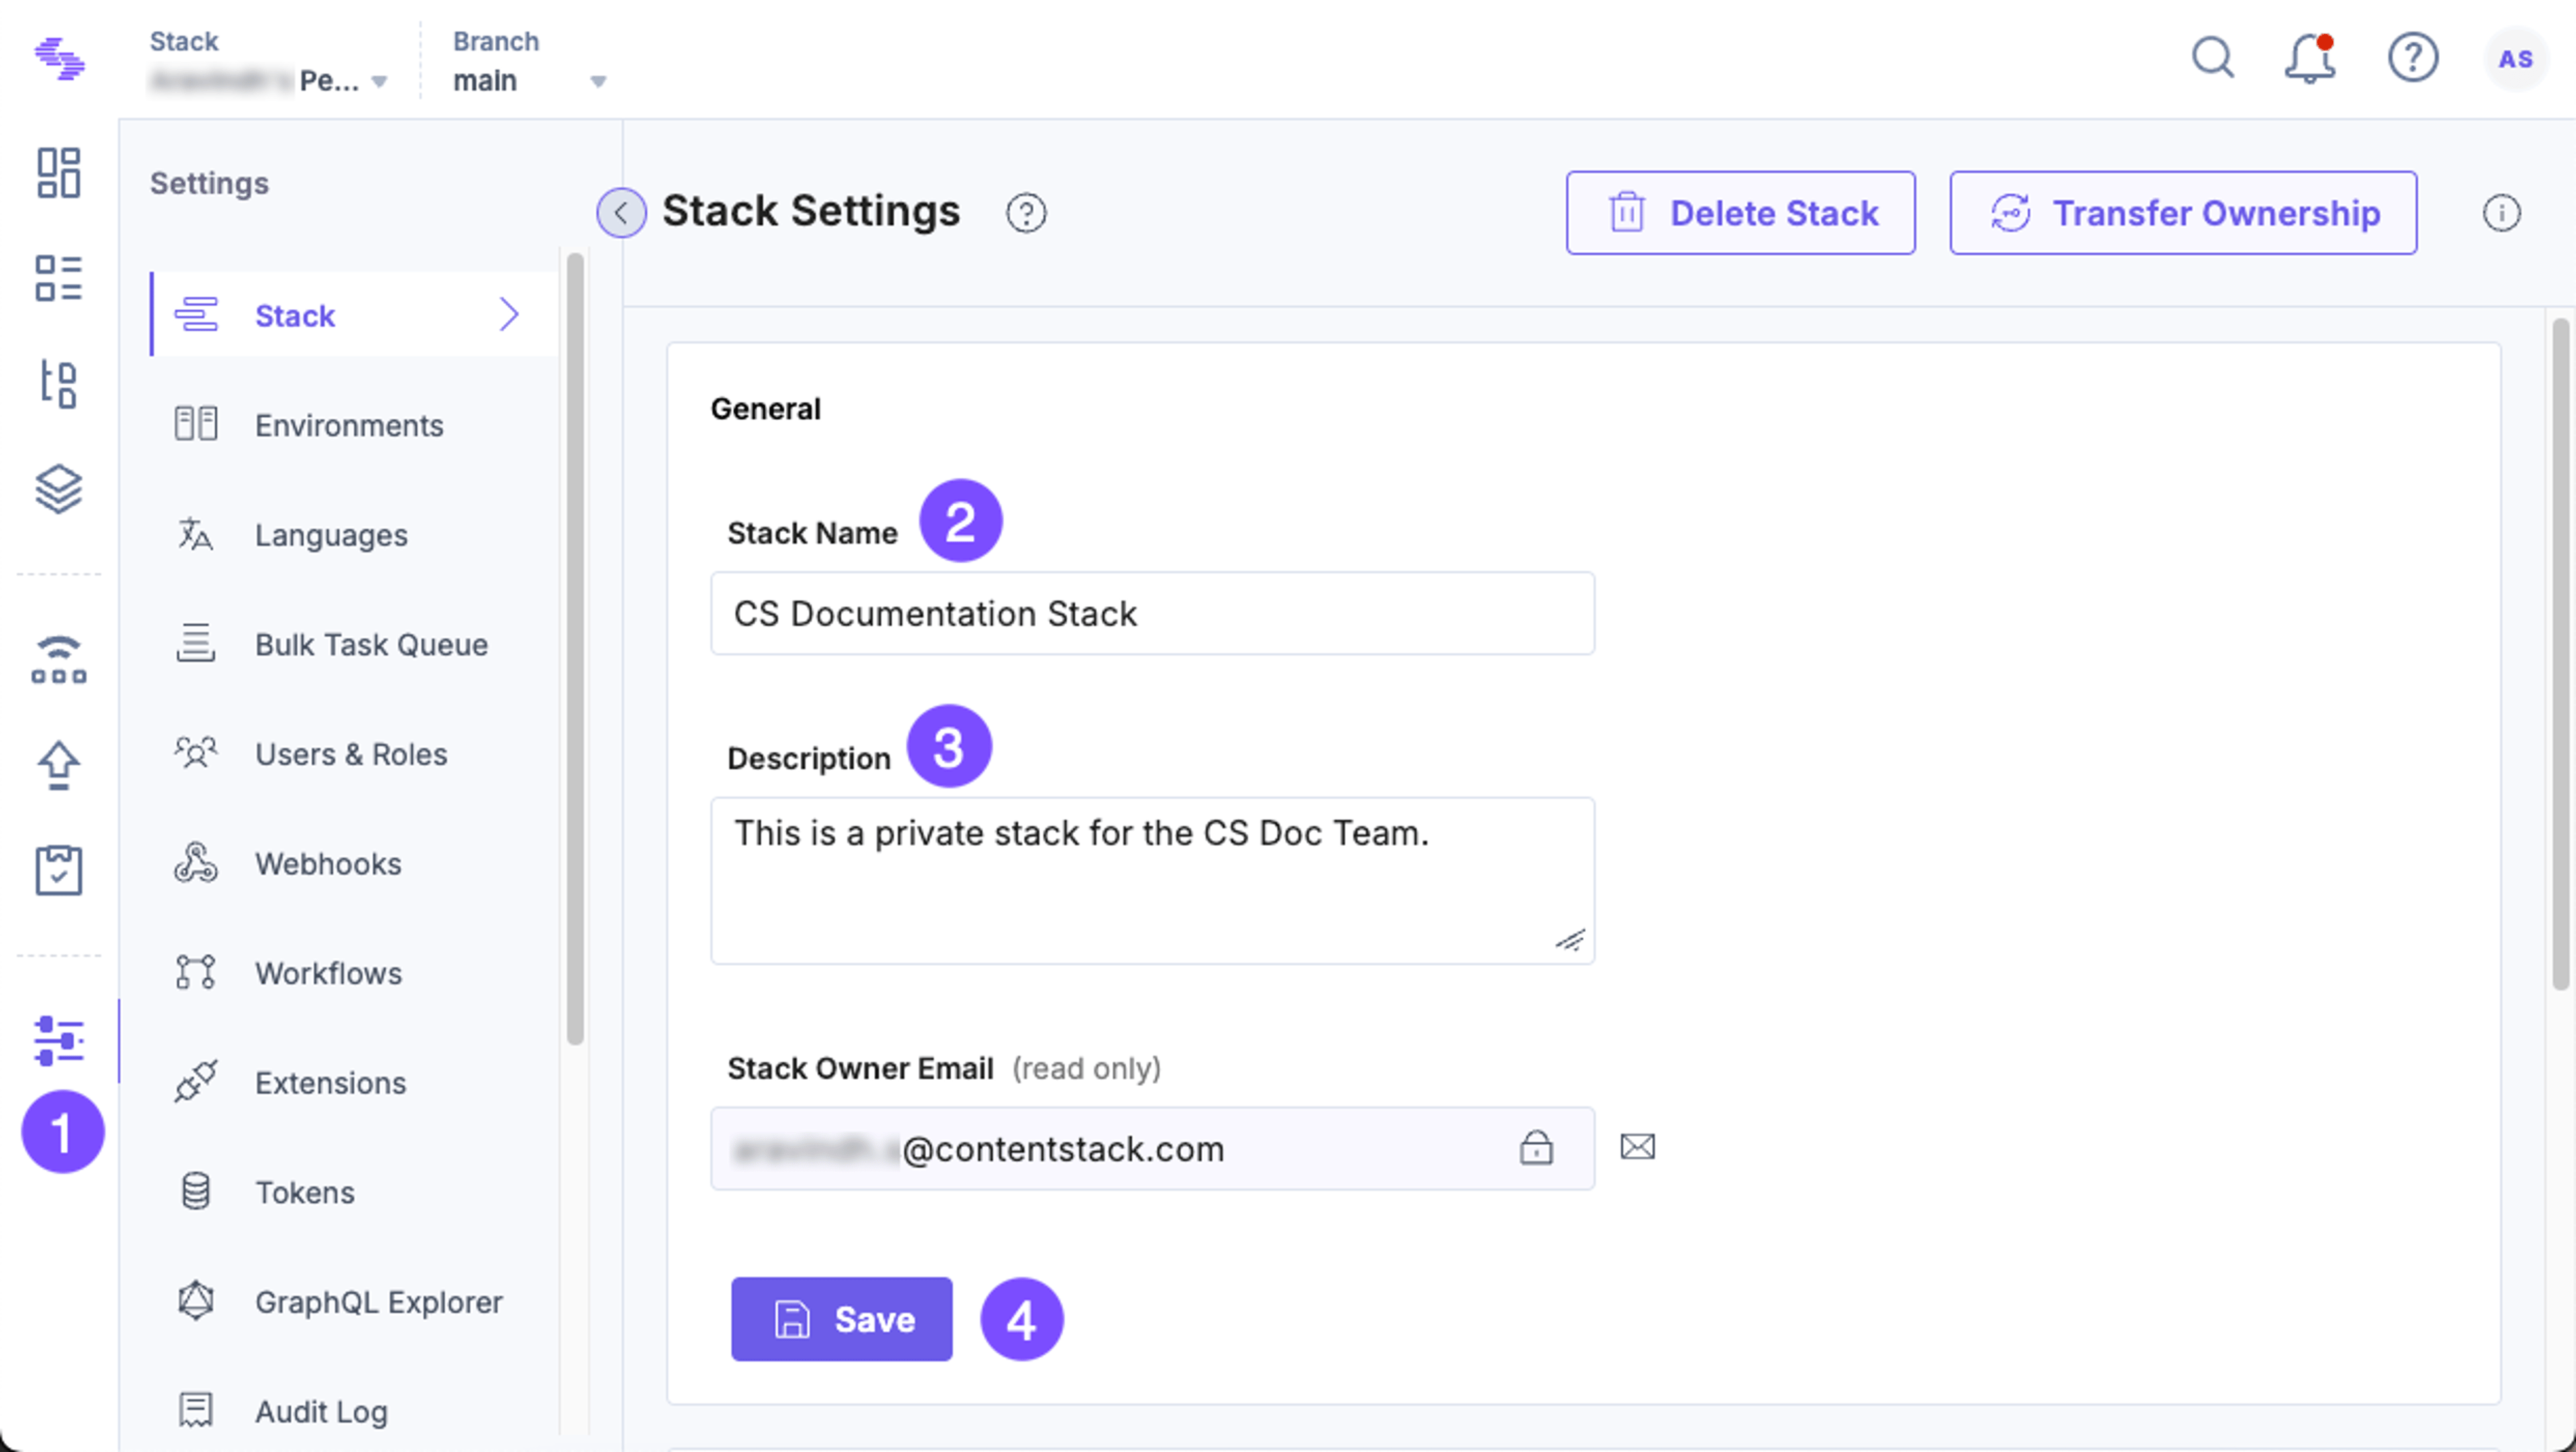The image size is (2576, 1452).
Task: Click the description resize handle
Action: [x=1570, y=940]
